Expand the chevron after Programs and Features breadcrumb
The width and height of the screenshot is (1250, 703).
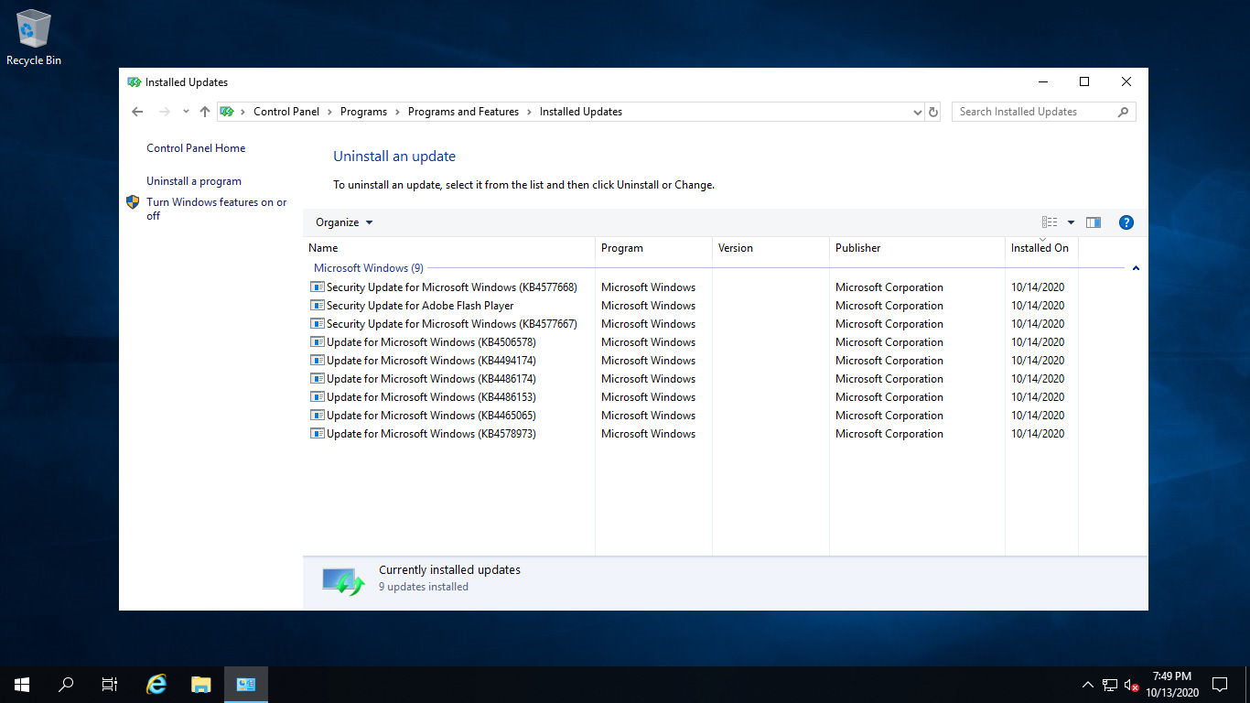[530, 112]
